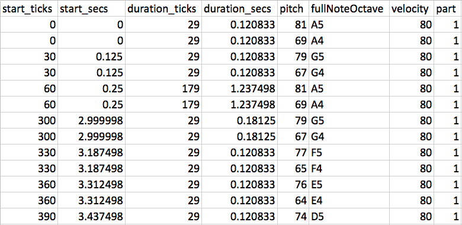
Task: Click the first duration_secs cell with 0.18125
Action: click(x=239, y=121)
